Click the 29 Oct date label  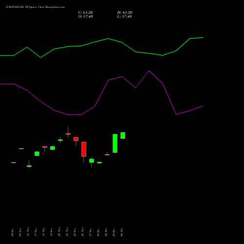click(x=12, y=232)
